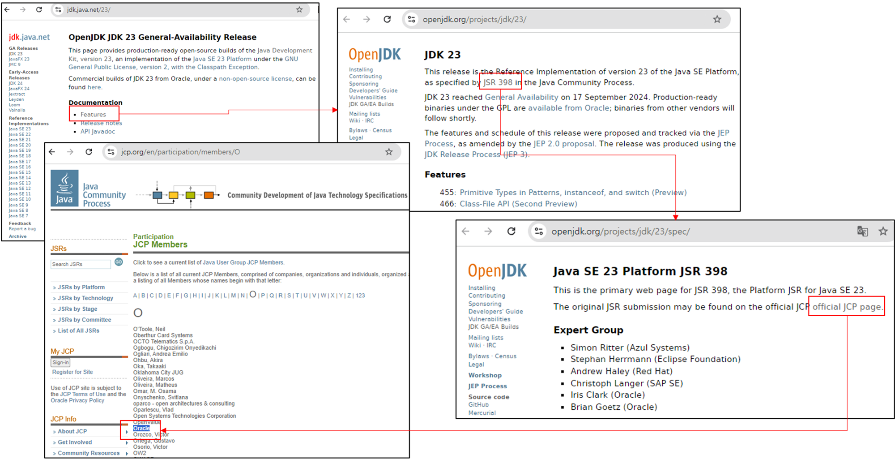Click back arrow in openjdk.org/projects/jdk/23 window

pyautogui.click(x=346, y=19)
